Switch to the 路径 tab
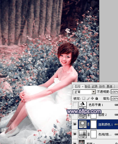Screen dimensions: 118x144 87,87
